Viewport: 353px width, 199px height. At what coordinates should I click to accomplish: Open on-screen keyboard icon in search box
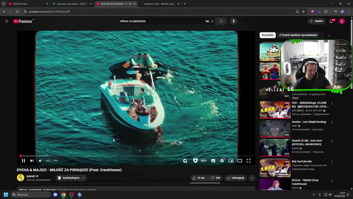[207, 21]
